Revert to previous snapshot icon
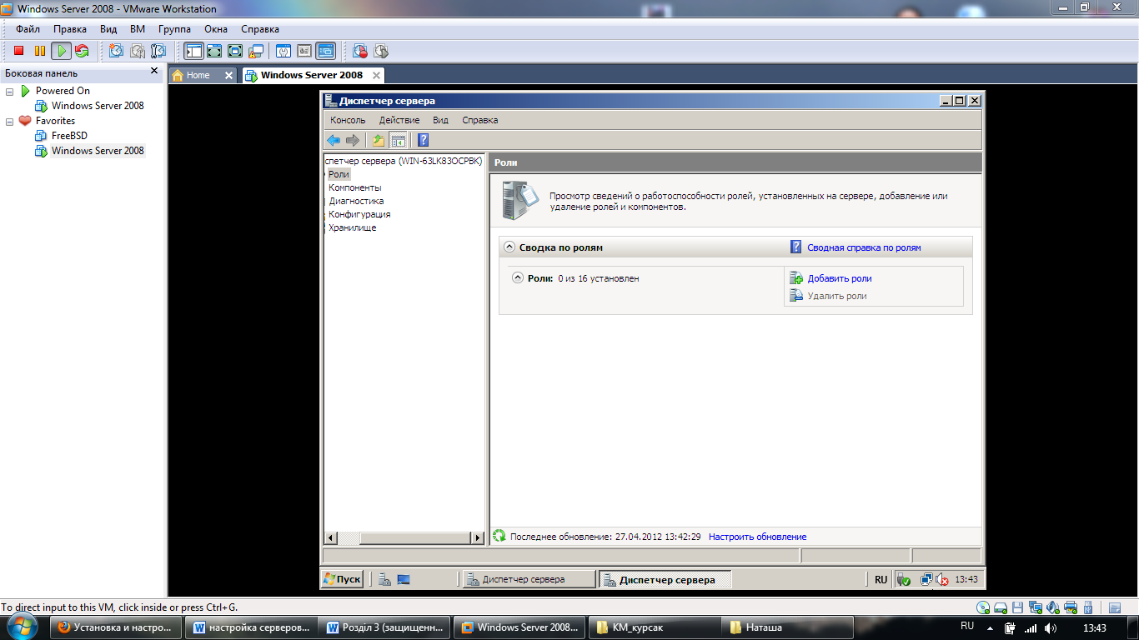This screenshot has width=1139, height=640. (x=137, y=51)
